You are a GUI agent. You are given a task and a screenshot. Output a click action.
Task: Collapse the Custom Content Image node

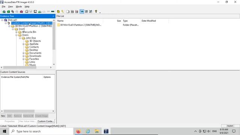tap(6, 23)
